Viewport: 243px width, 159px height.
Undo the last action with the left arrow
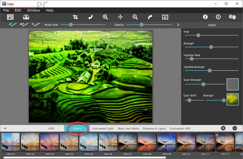coord(90,17)
